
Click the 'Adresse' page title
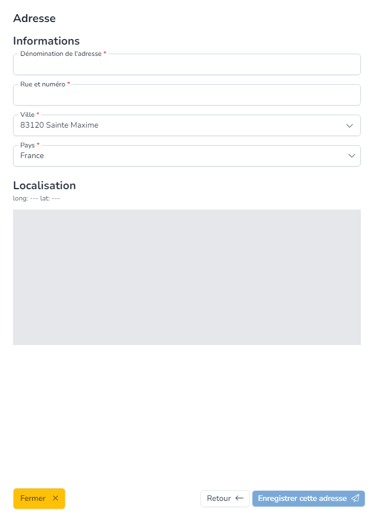(34, 18)
